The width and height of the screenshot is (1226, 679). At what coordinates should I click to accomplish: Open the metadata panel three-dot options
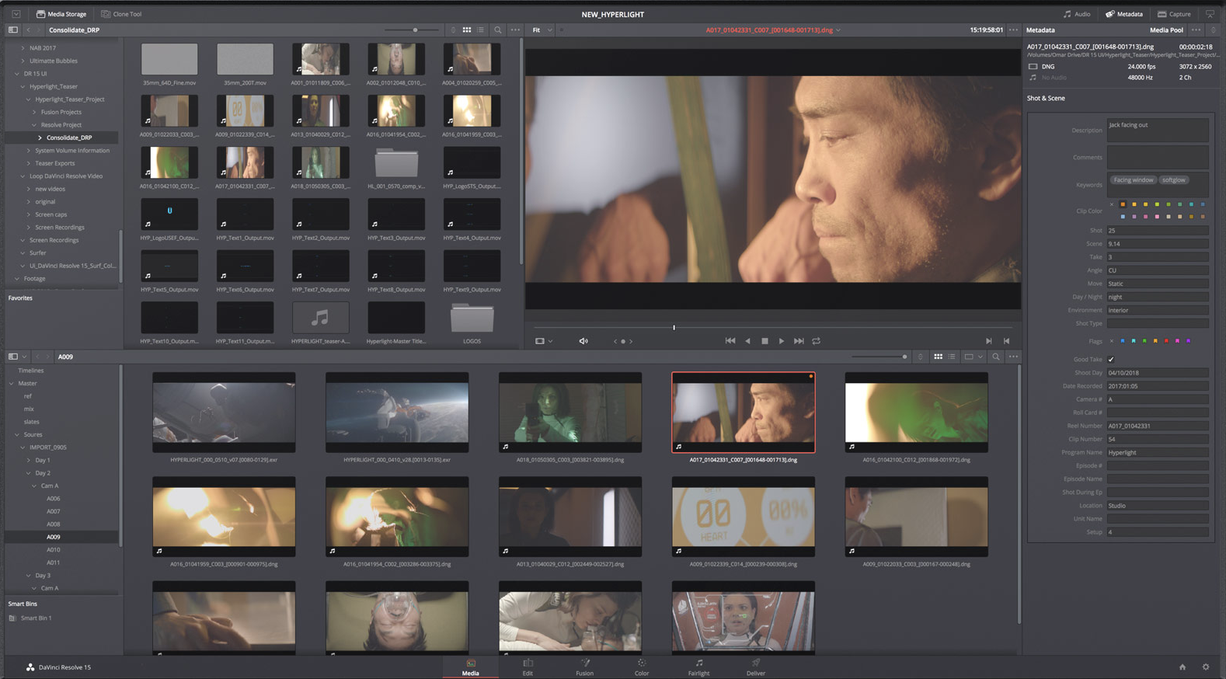[x=1196, y=30]
